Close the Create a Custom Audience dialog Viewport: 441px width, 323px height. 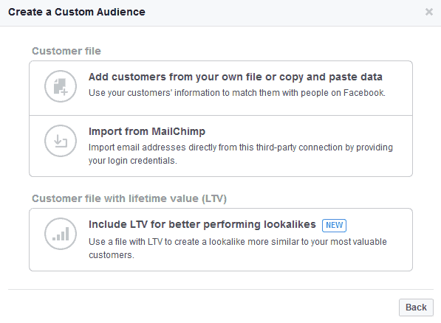tap(429, 12)
